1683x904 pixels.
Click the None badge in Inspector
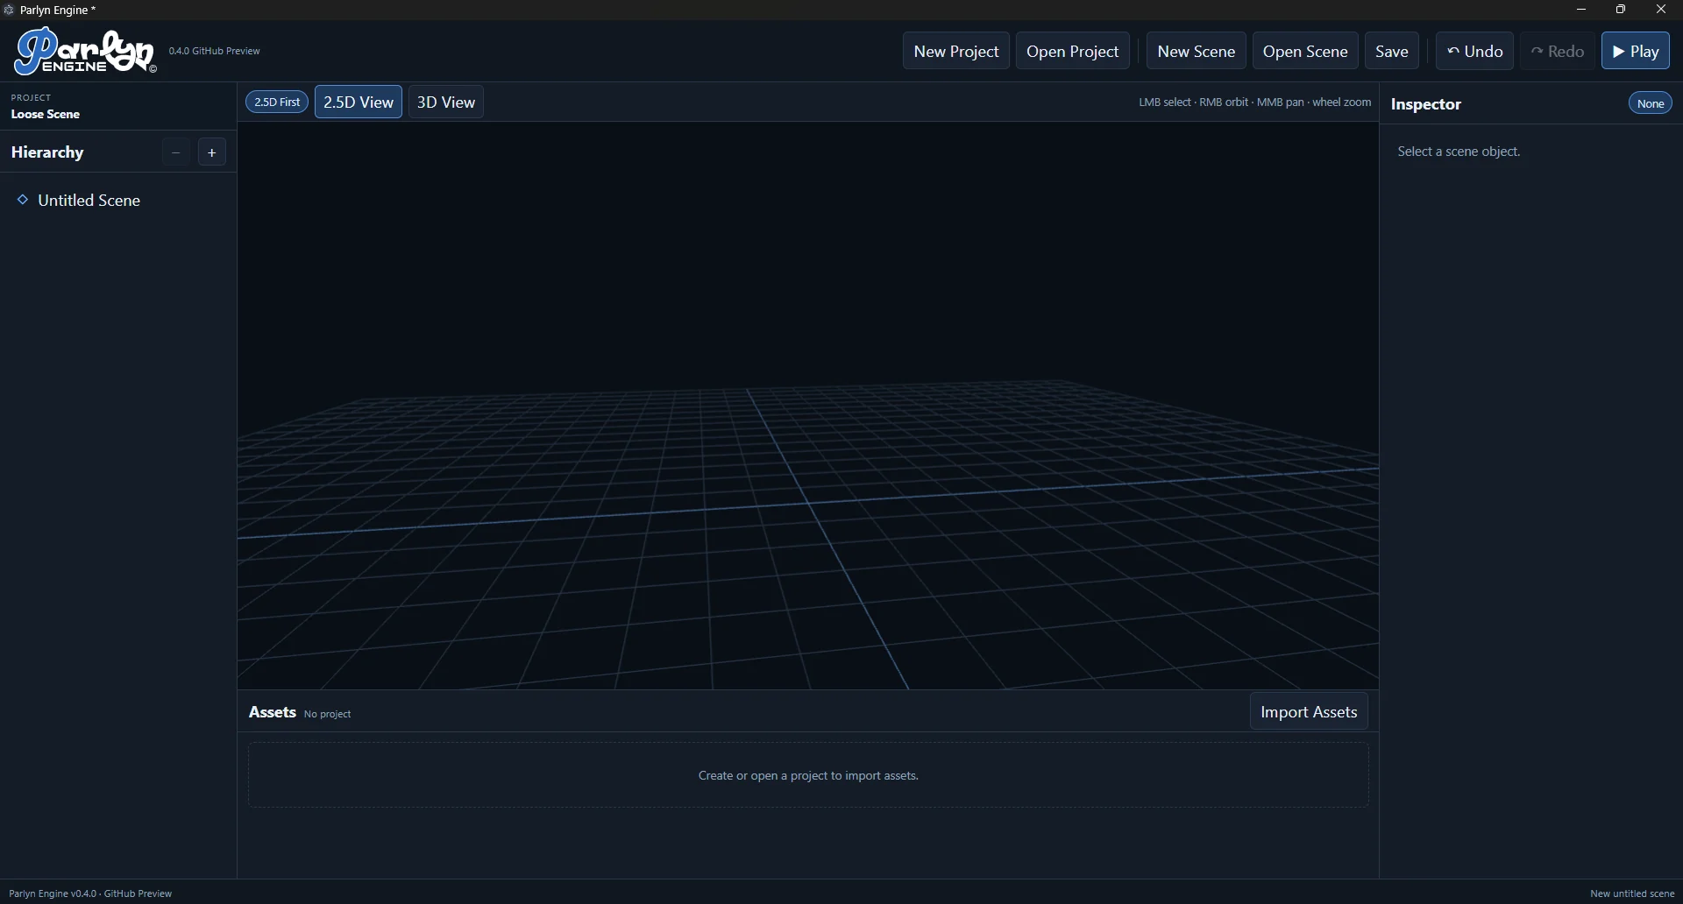pyautogui.click(x=1651, y=103)
